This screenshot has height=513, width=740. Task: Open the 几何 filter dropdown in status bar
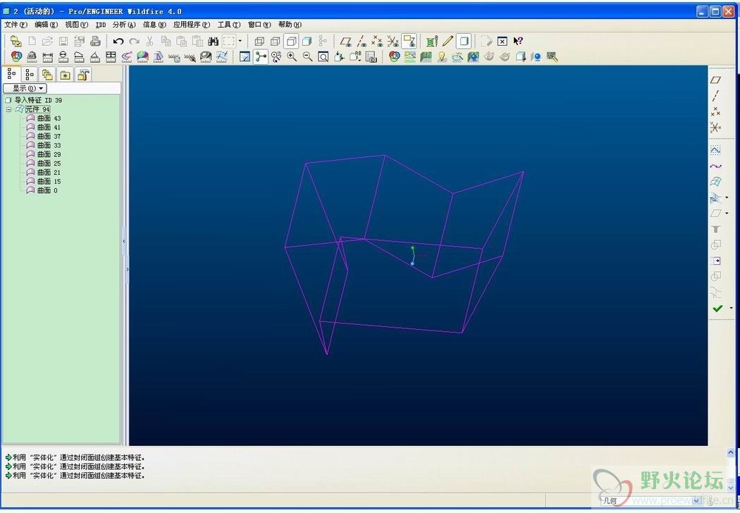698,501
